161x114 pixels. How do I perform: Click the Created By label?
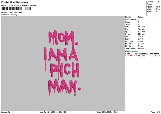tap(6, 112)
